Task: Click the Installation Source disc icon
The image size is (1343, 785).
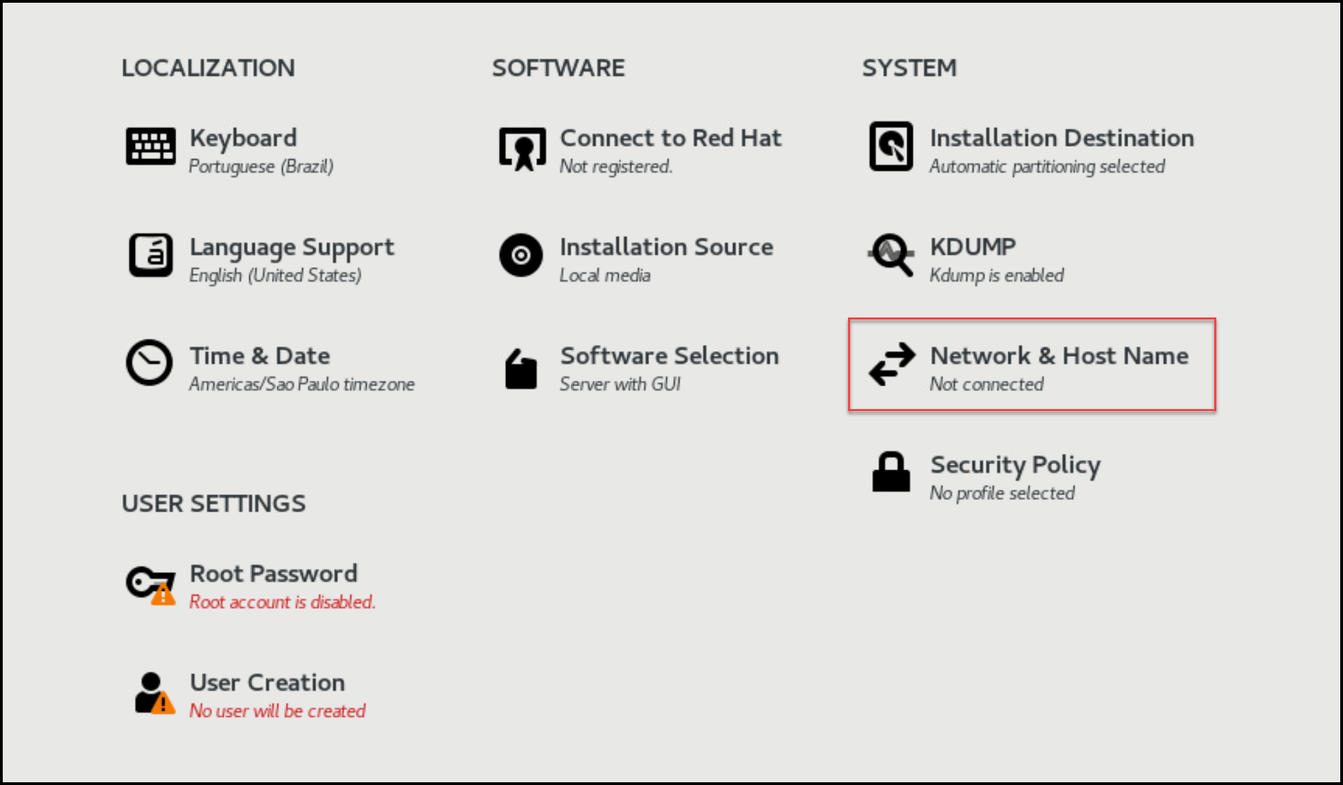Action: click(521, 255)
